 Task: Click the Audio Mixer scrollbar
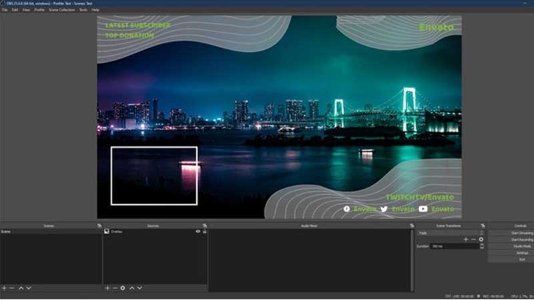412,260
